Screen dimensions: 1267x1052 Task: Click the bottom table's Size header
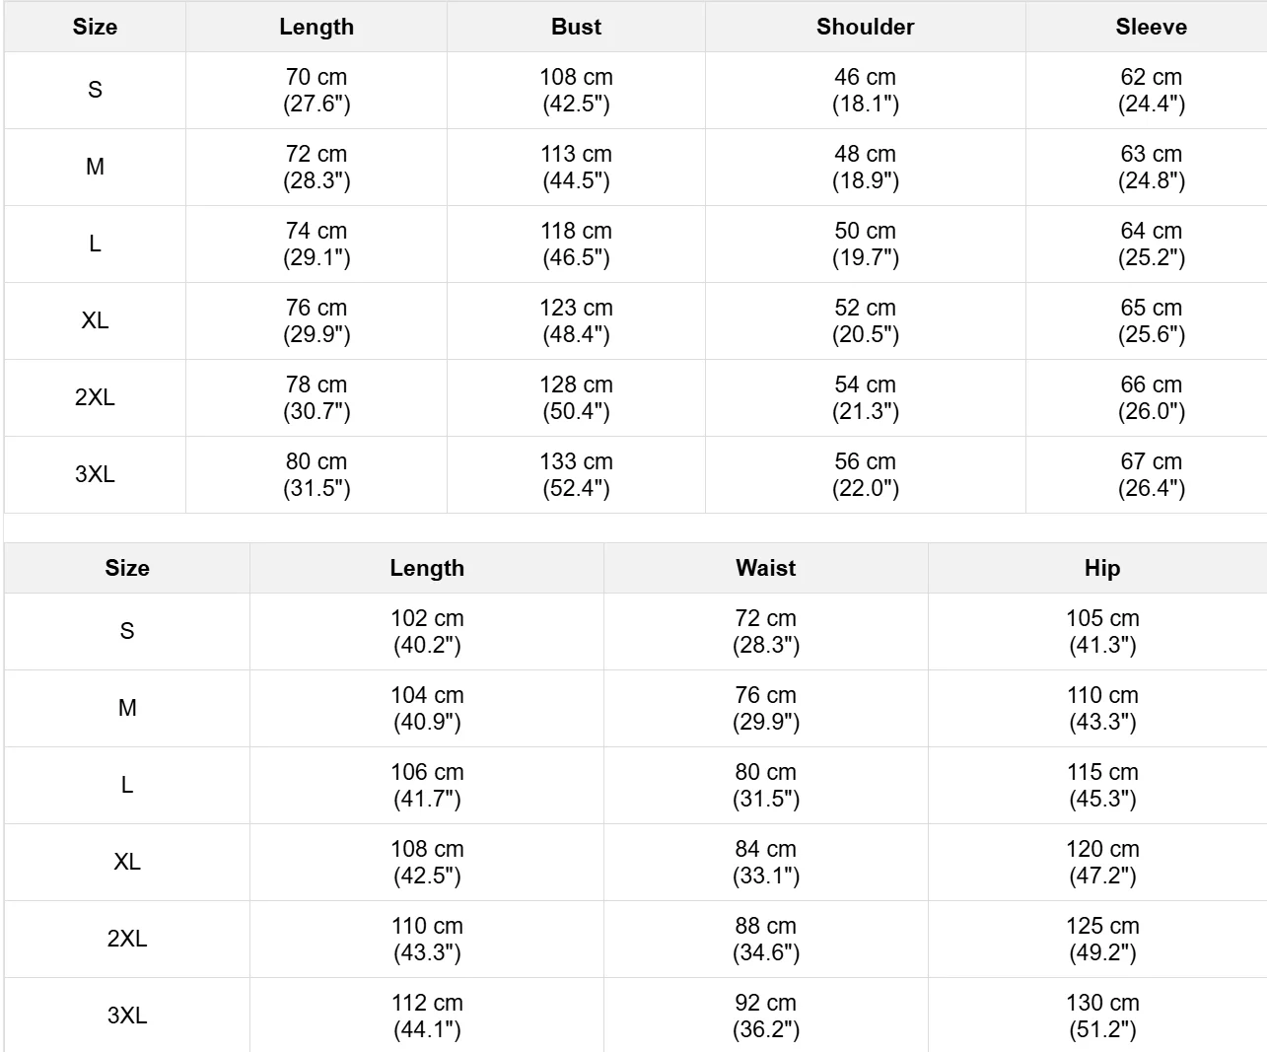(127, 568)
